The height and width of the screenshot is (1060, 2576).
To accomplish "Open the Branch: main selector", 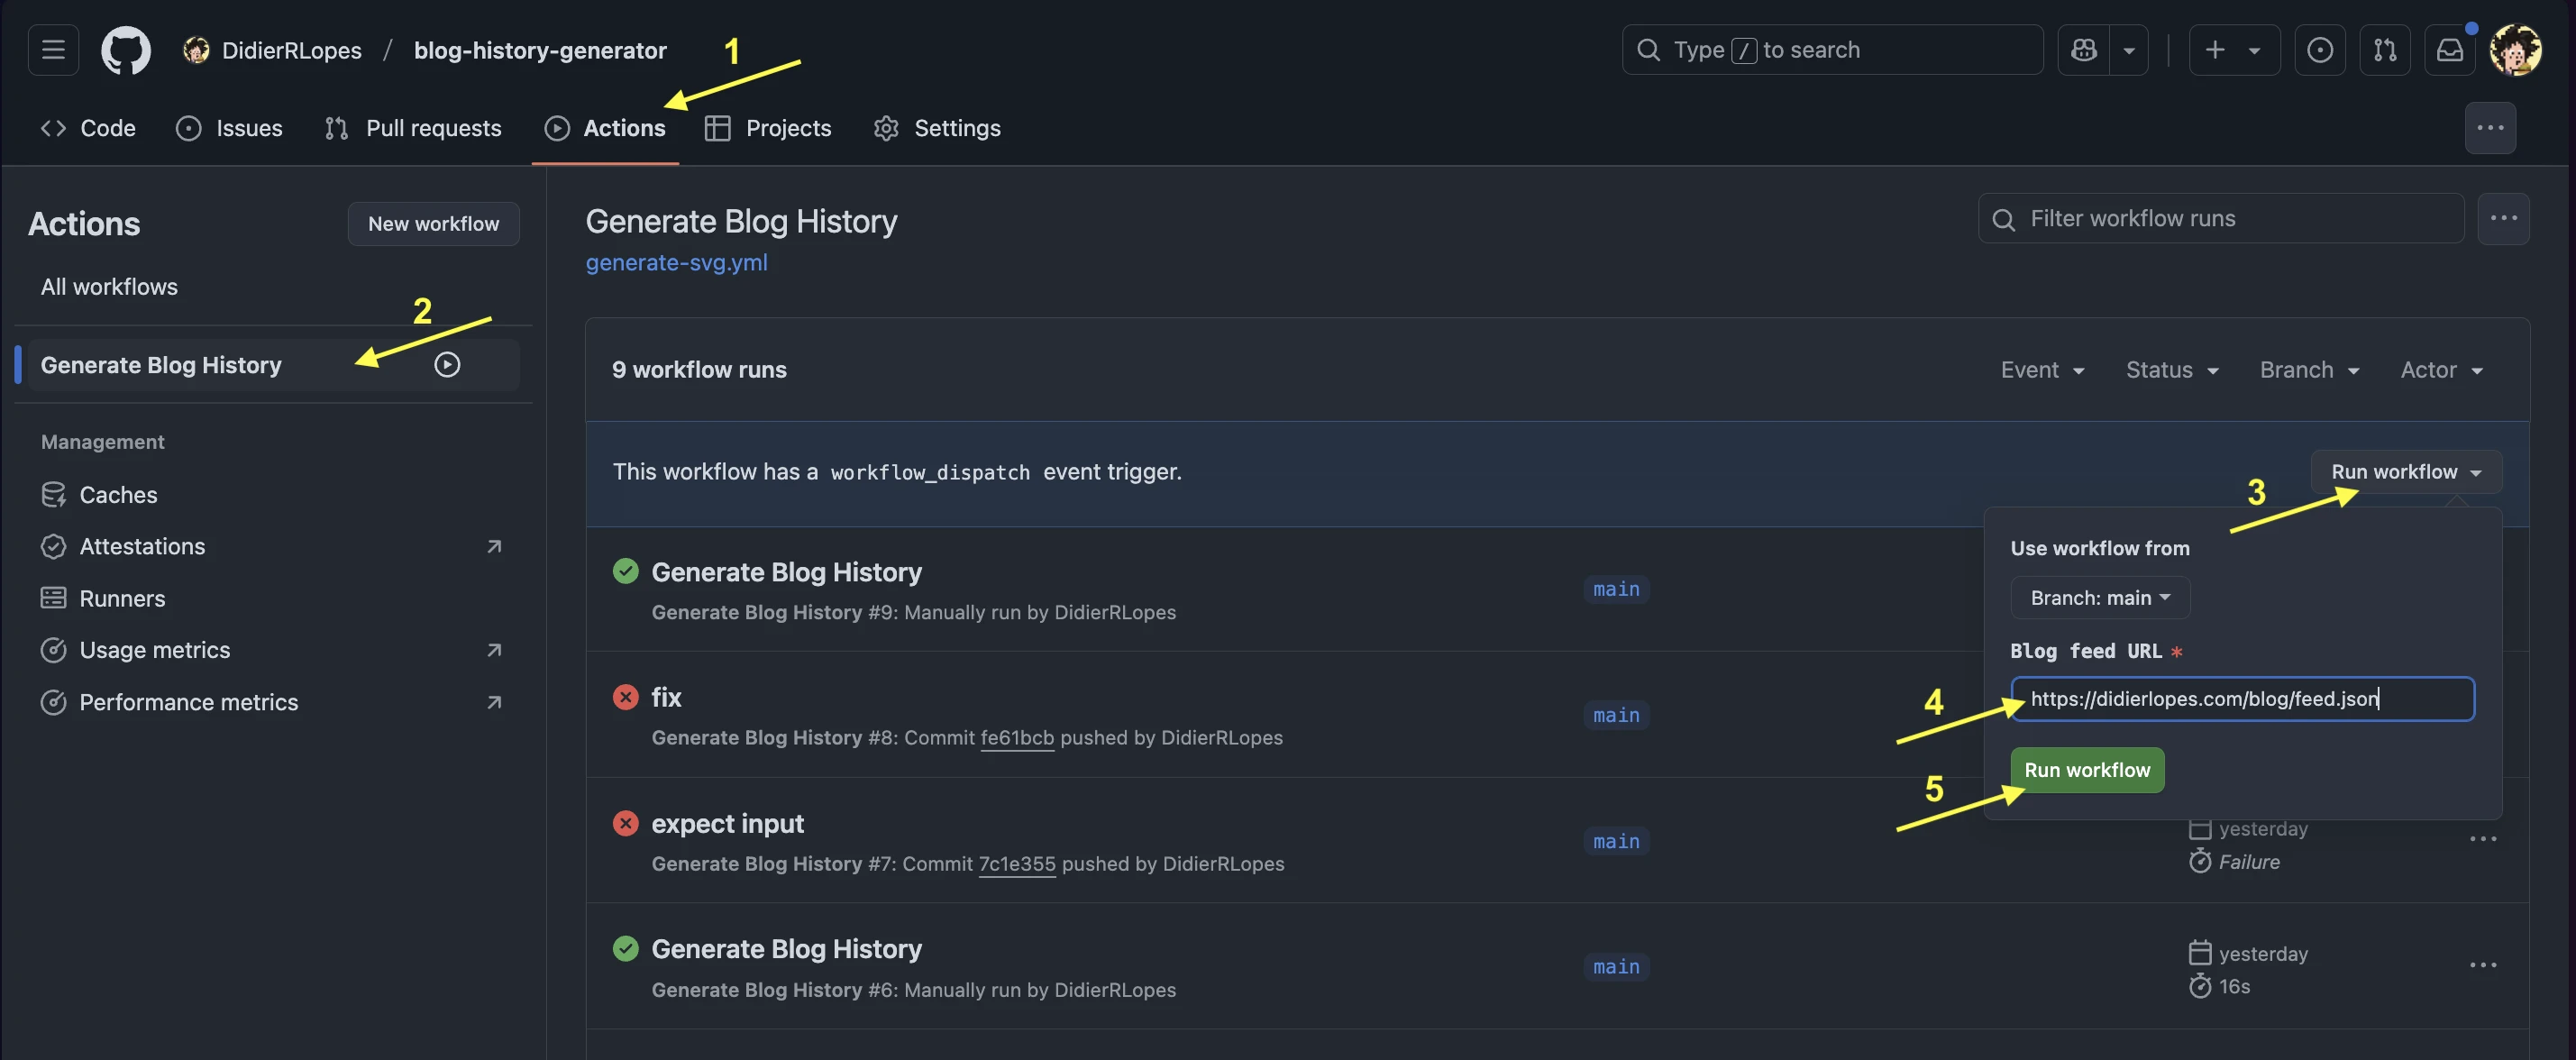I will coord(2099,597).
